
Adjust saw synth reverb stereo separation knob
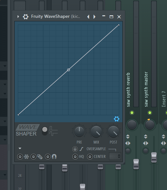[x=128, y=151]
